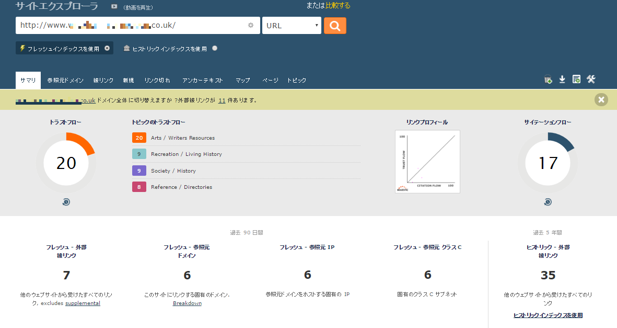Click the add-to-bucket icon

[x=548, y=80]
